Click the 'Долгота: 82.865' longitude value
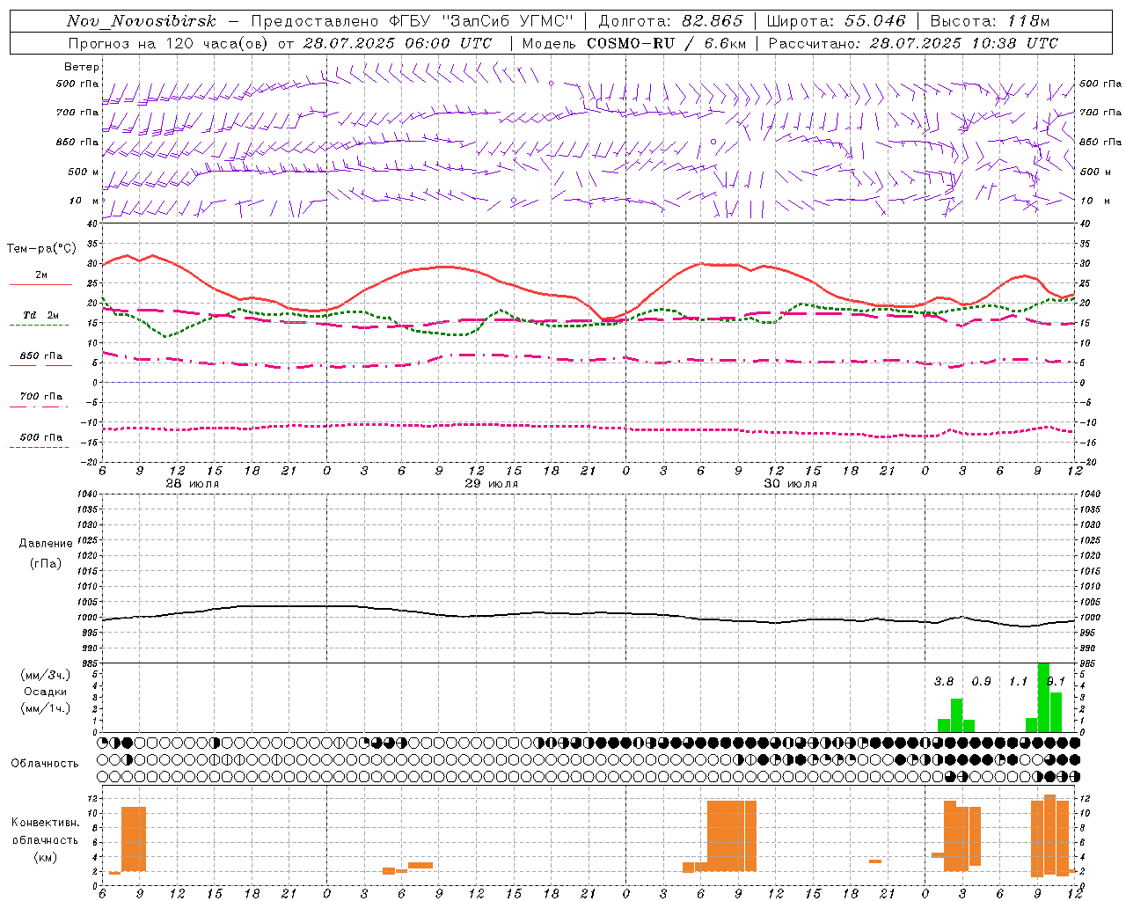Screen dimensions: 1126x901 671,21
